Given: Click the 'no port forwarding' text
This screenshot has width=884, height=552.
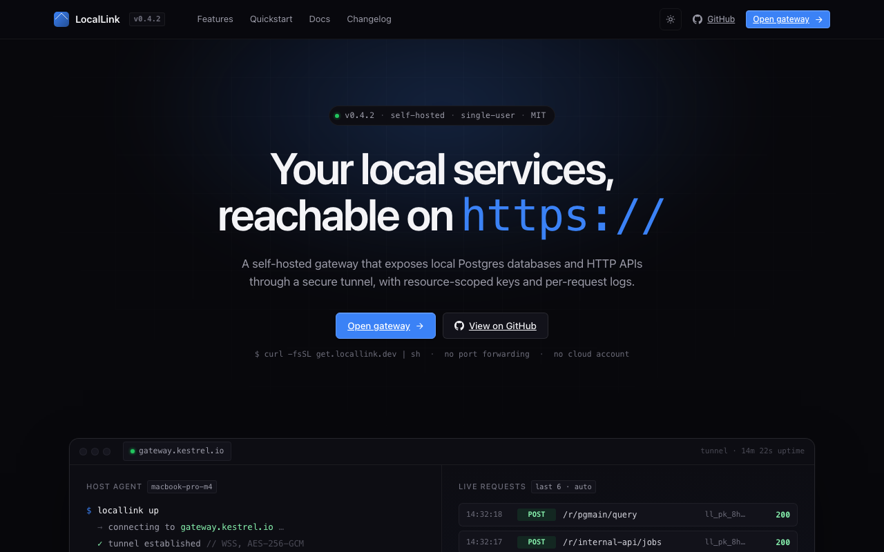Looking at the screenshot, I should coord(487,354).
